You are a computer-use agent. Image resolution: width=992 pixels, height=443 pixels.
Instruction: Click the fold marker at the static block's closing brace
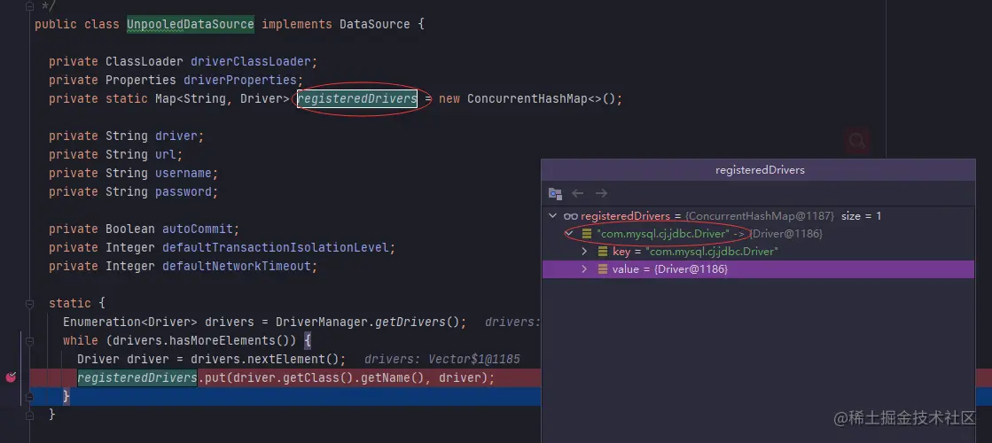pos(29,416)
